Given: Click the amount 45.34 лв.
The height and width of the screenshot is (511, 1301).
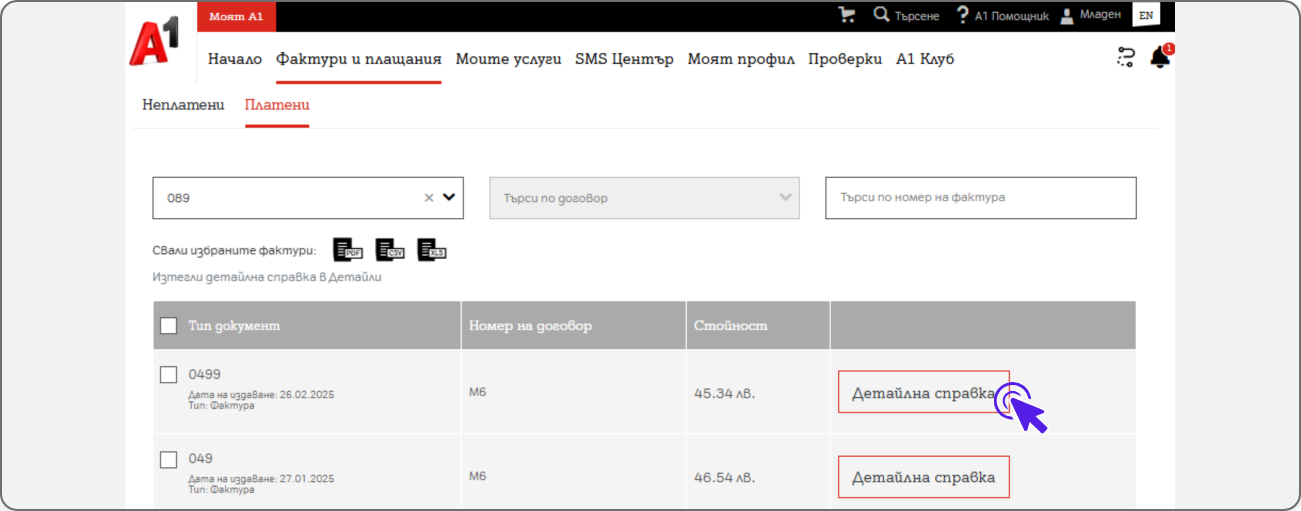Looking at the screenshot, I should point(724,393).
